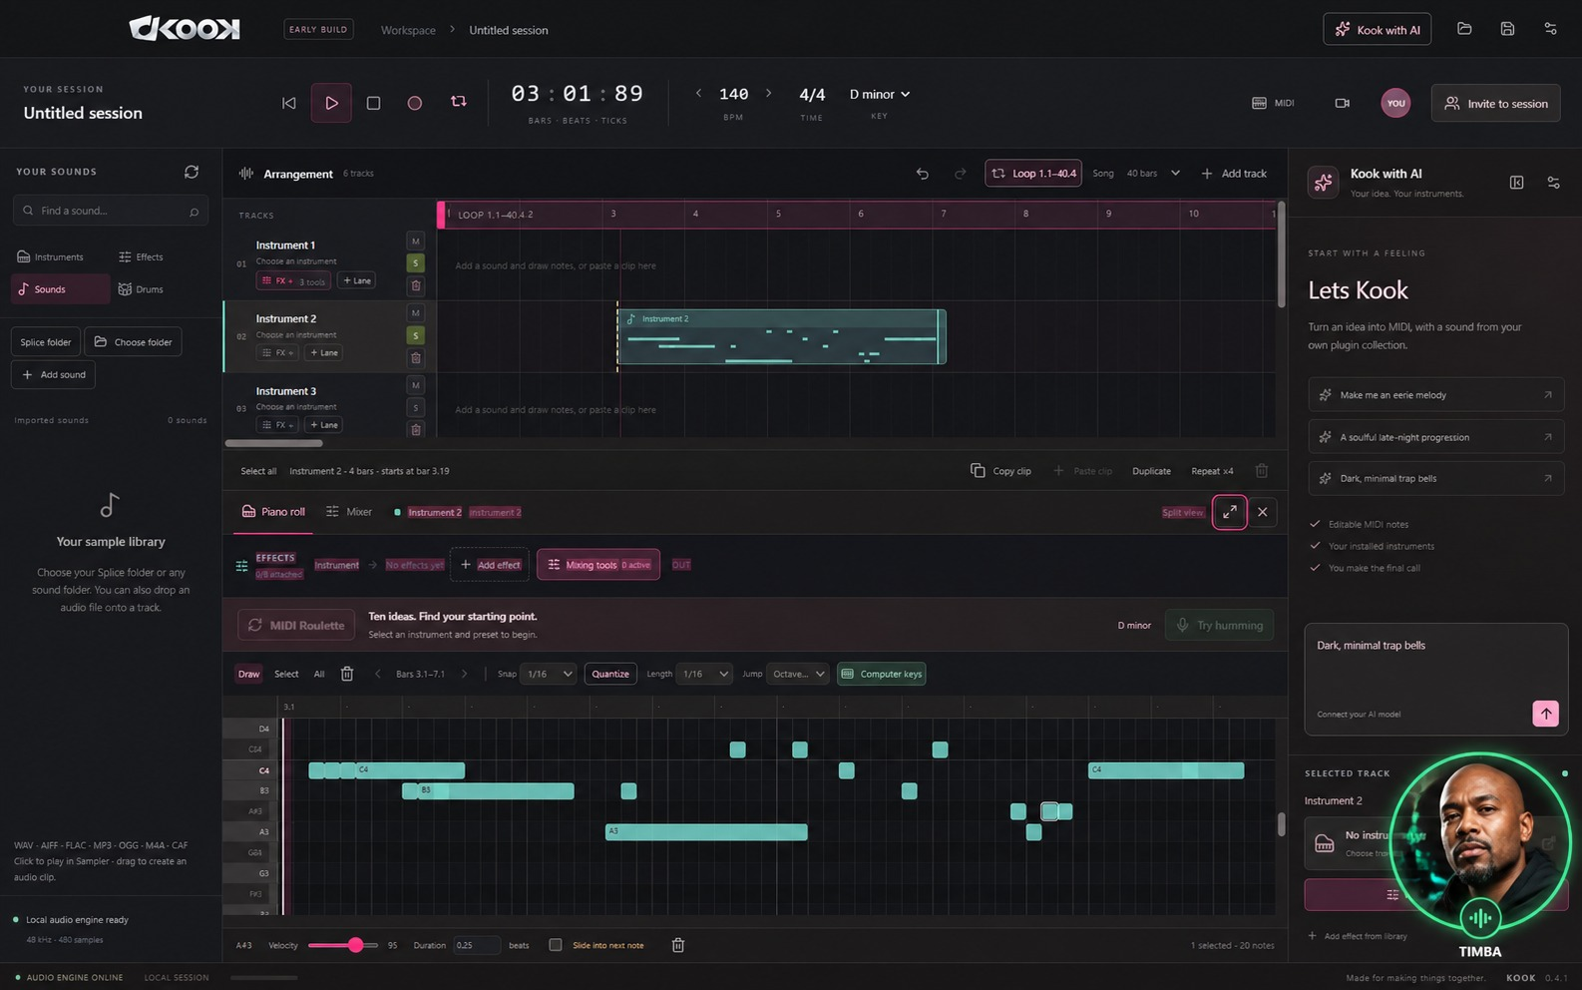Delete the Instrument 2 track with its trash icon
The image size is (1582, 990).
pyautogui.click(x=416, y=357)
